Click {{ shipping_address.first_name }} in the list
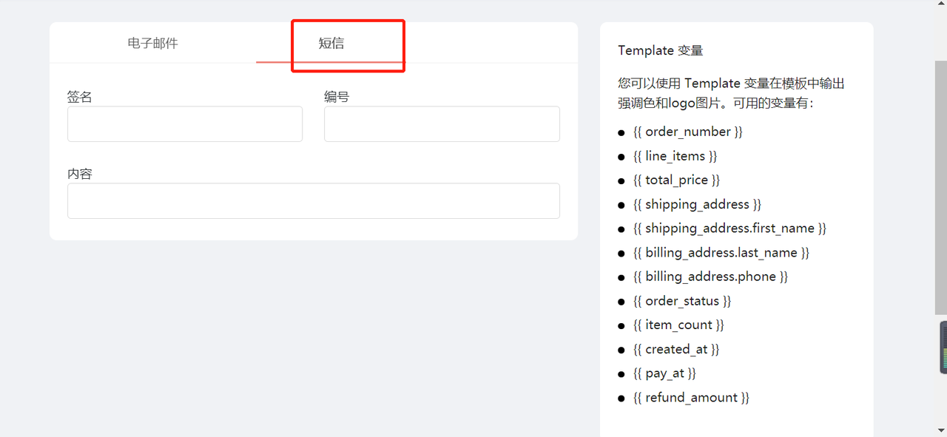The height and width of the screenshot is (437, 947). click(730, 228)
